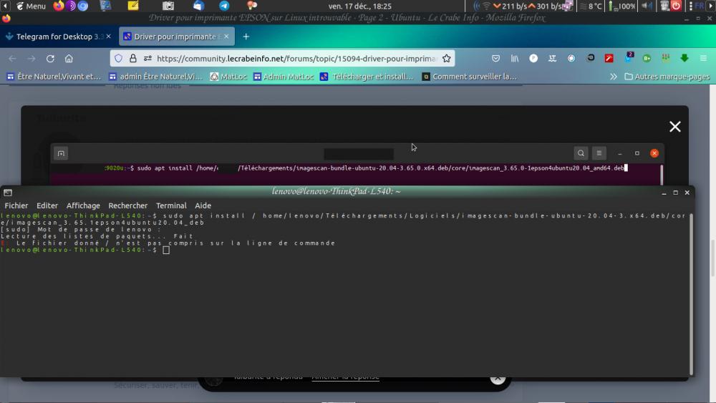Bookmark this page with star icon
716x403 pixels.
click(x=447, y=59)
